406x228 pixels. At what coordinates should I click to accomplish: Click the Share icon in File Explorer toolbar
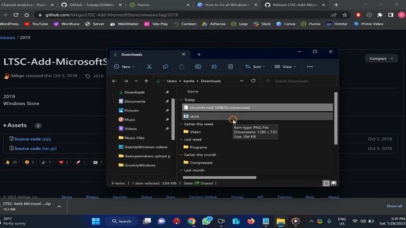(214, 66)
